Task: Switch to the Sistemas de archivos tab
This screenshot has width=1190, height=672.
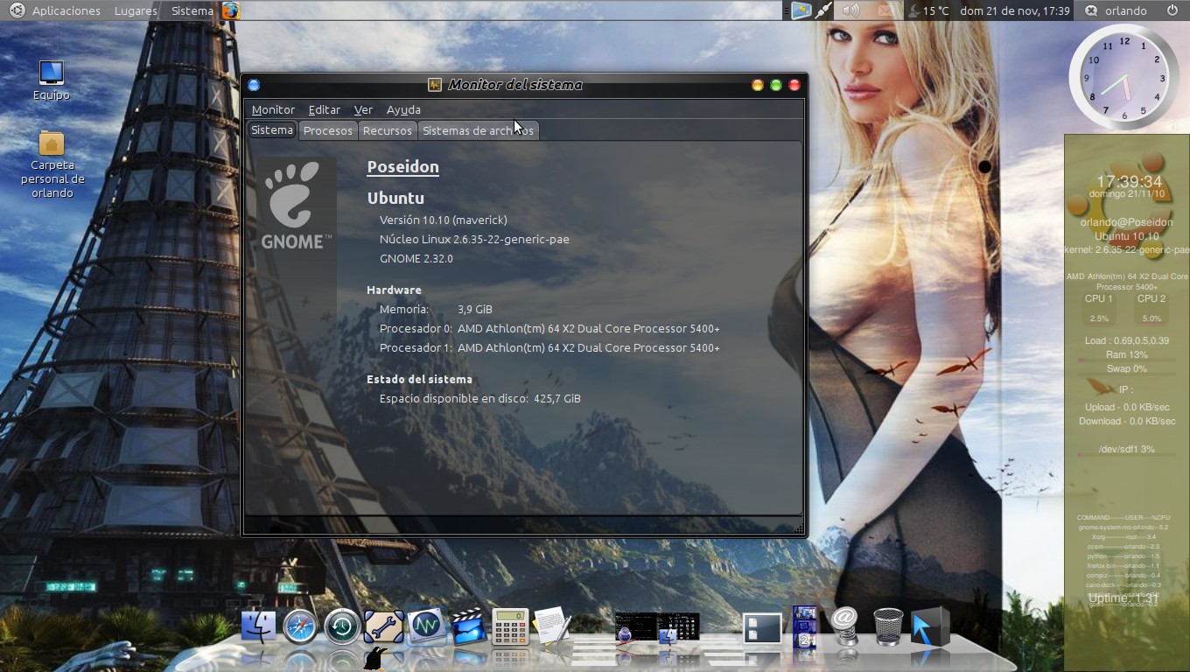Action: coord(478,130)
